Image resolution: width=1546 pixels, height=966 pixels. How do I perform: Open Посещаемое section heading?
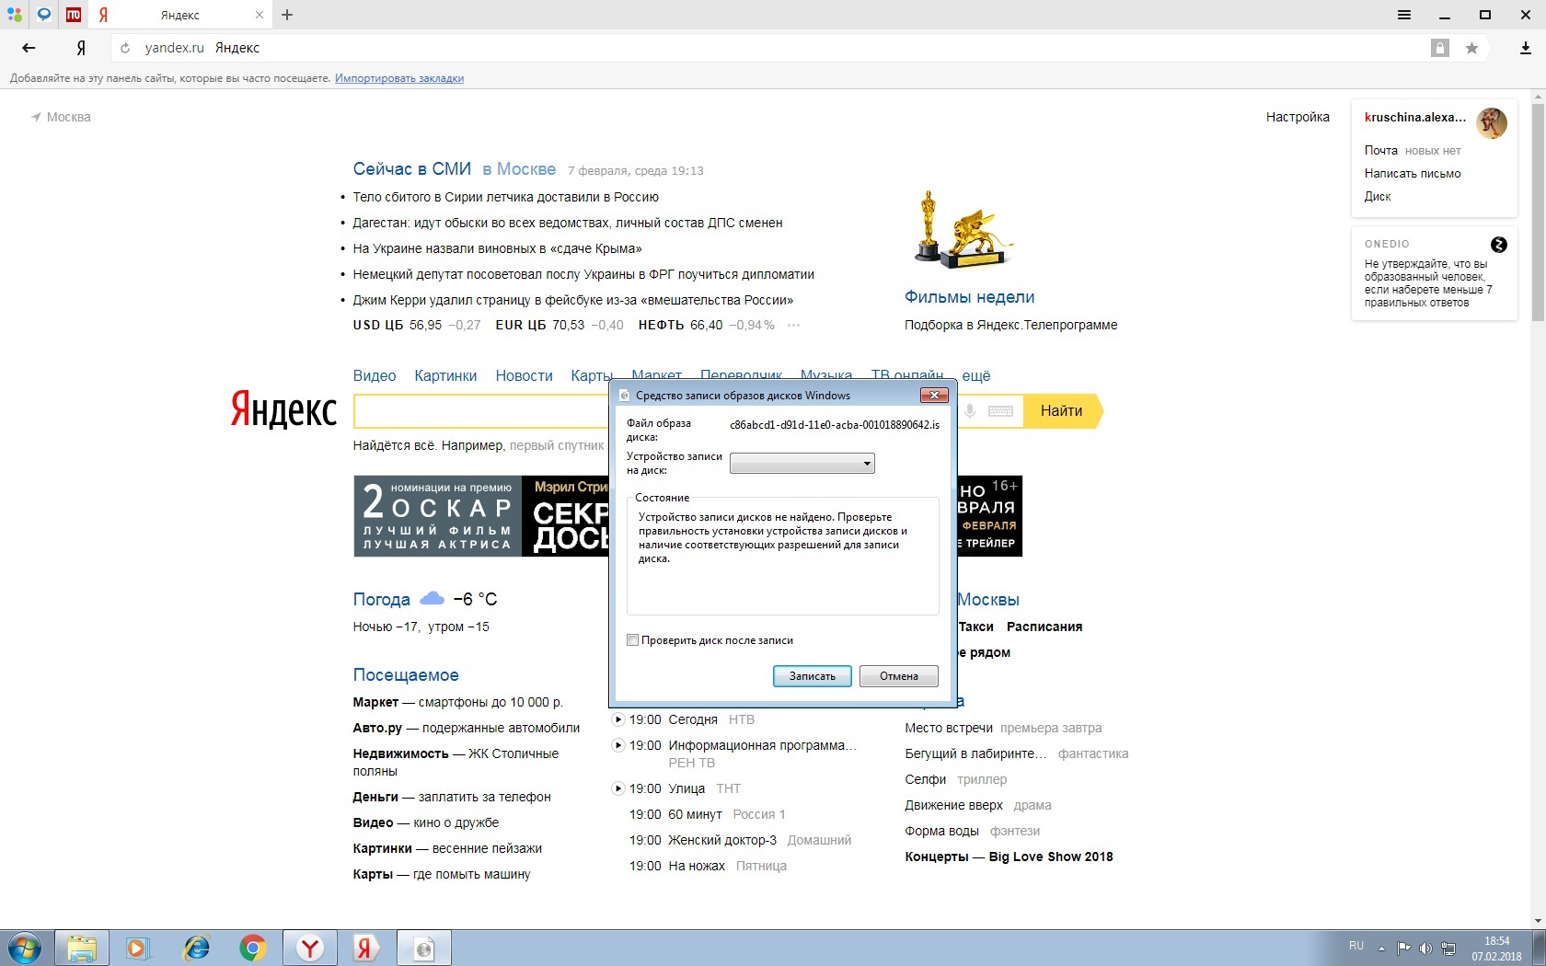(x=406, y=674)
